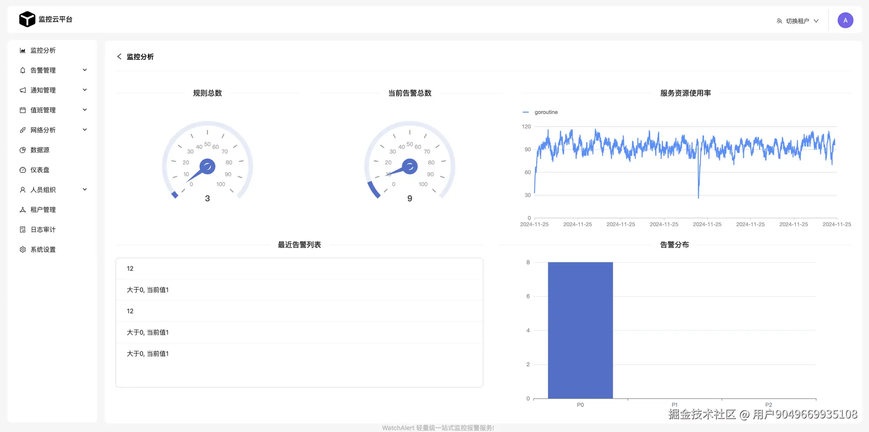Click the tenant icon beside 切换租户
The height and width of the screenshot is (432, 869).
tap(779, 21)
